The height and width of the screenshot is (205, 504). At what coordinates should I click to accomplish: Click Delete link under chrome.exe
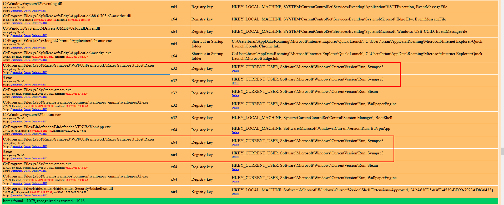pyautogui.click(x=27, y=48)
